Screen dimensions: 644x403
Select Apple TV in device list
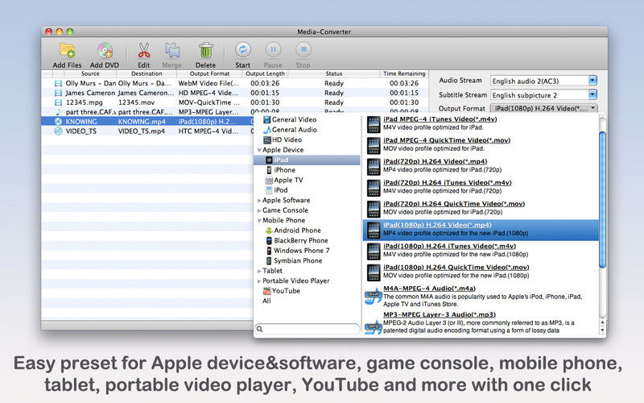284,180
